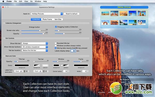Open the Apple menu
Image resolution: width=155 pixels, height=97 pixels.
pos(3,1)
